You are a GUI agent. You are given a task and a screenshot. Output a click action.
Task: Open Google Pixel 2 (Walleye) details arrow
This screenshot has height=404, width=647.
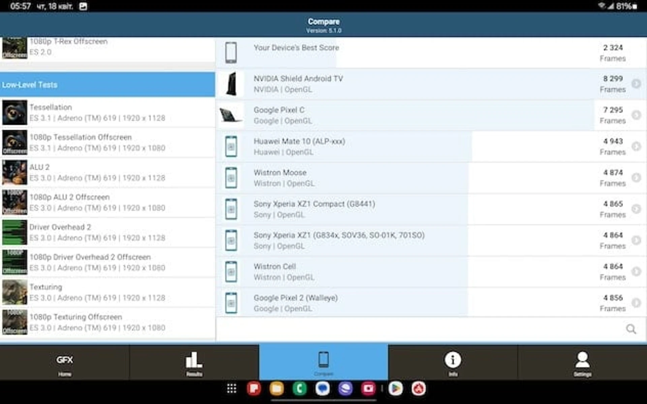click(x=636, y=303)
